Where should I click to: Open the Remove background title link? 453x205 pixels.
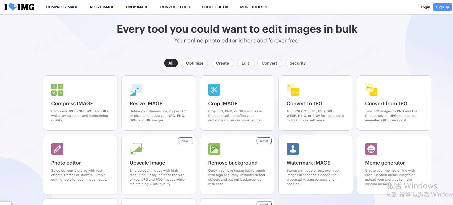pyautogui.click(x=233, y=163)
